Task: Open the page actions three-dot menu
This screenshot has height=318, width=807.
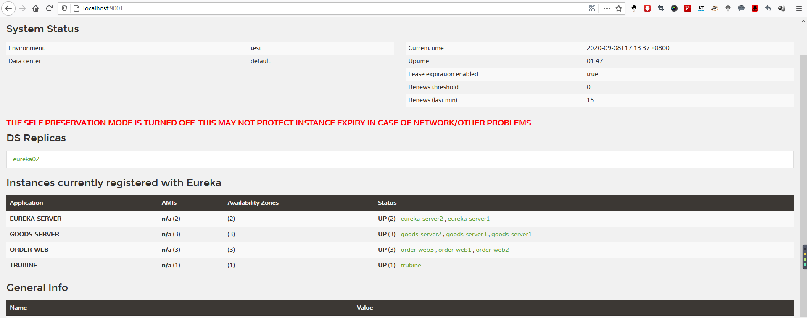Action: [x=607, y=8]
